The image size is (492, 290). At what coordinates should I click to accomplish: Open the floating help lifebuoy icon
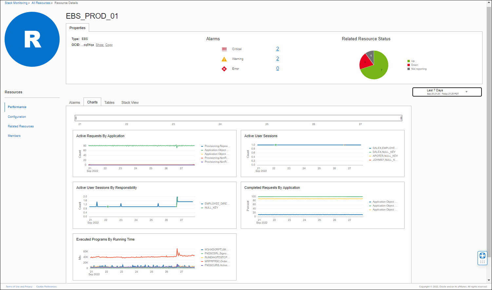[482, 256]
